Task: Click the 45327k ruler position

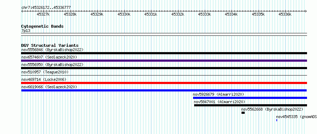Action: tap(43, 14)
